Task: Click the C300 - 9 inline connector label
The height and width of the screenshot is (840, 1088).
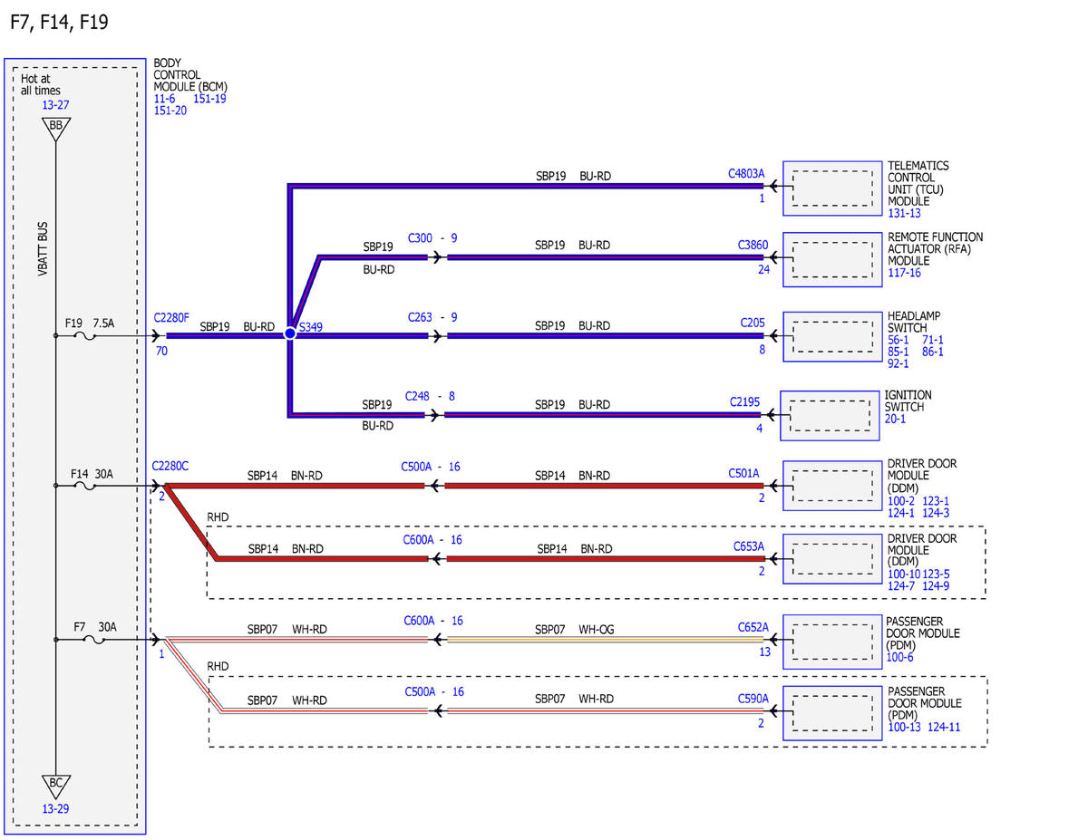Action: (x=432, y=237)
